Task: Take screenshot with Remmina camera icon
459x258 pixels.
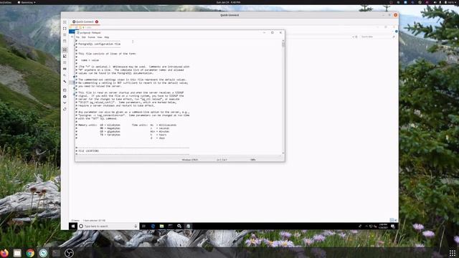Action: [x=65, y=97]
